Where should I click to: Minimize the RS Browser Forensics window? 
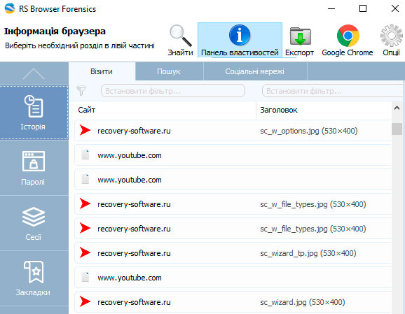point(331,8)
